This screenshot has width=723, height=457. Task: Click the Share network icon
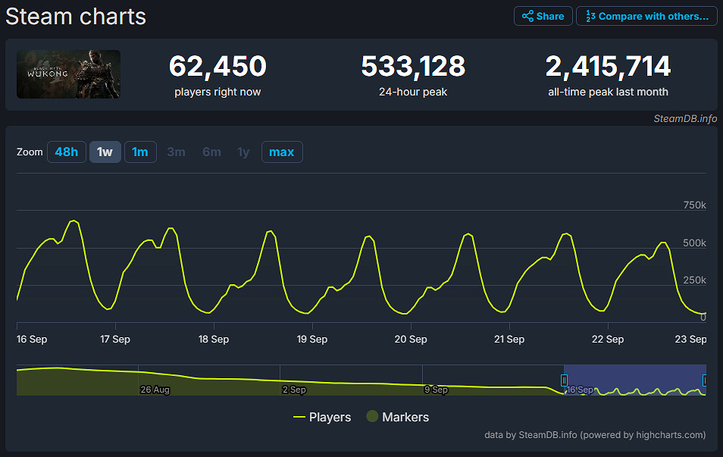click(529, 15)
